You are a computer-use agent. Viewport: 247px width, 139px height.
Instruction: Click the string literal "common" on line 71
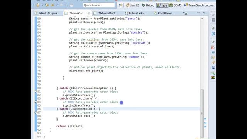[134, 57]
